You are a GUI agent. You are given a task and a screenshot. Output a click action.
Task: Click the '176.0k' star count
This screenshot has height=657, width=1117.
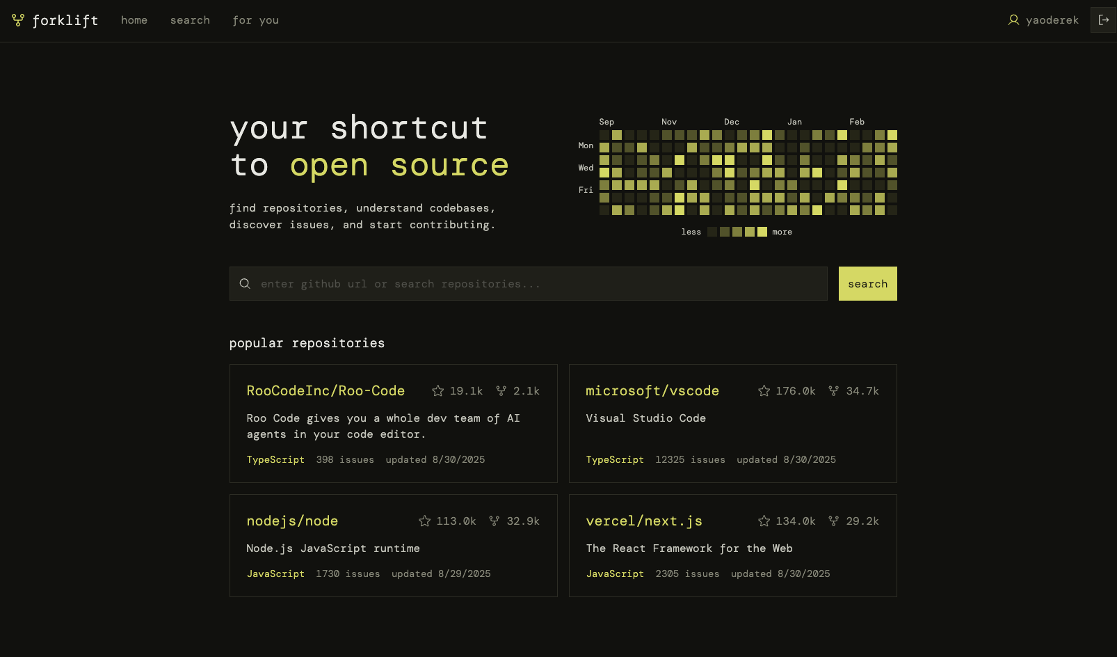[x=796, y=391]
